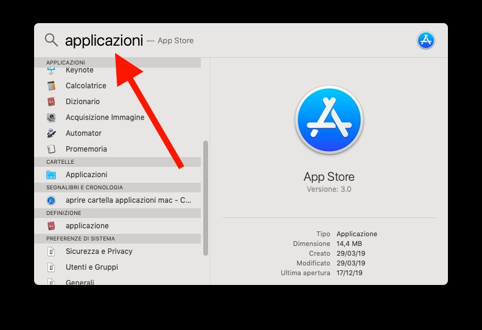Click the CARTELLE section header
482x330 pixels.
coord(117,162)
